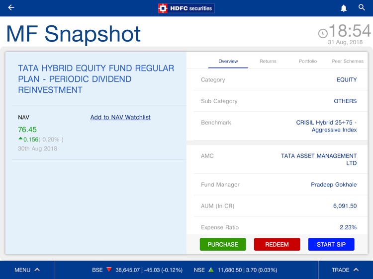Select the Overview tab
This screenshot has width=373, height=279.
click(x=228, y=61)
